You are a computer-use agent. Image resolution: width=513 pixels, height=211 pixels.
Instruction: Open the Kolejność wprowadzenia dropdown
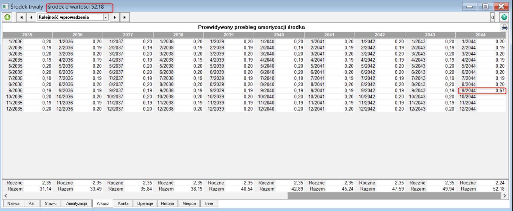coord(106,17)
